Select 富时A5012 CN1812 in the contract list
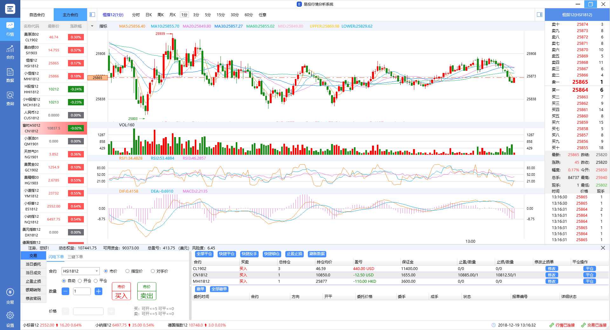 pos(54,128)
